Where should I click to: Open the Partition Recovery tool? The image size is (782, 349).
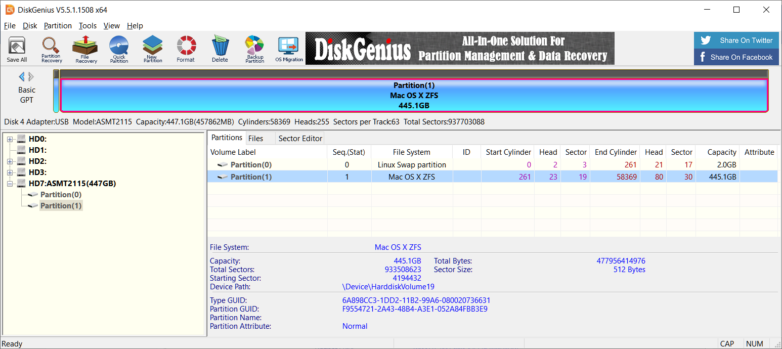52,49
